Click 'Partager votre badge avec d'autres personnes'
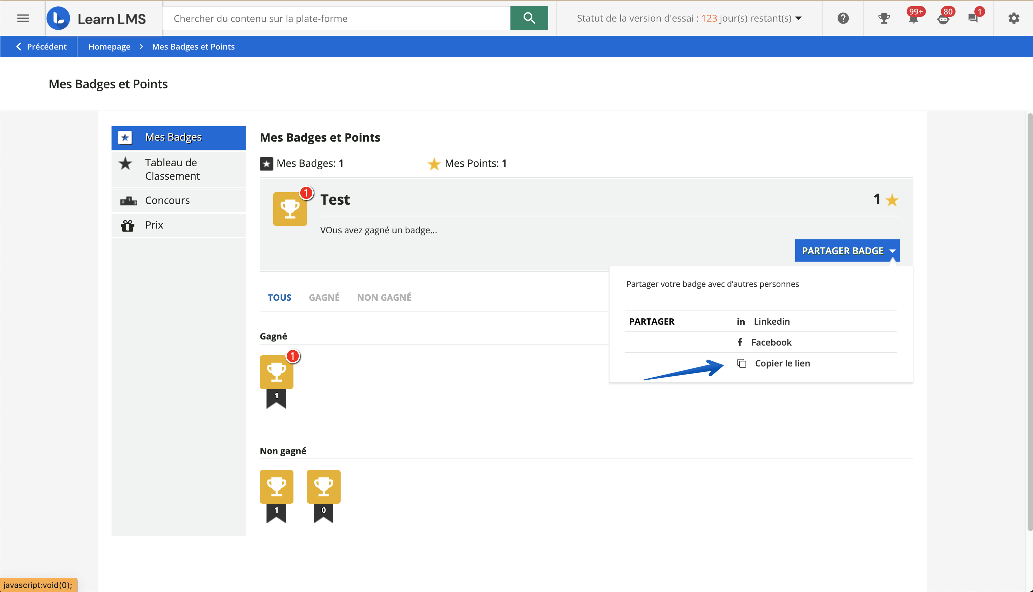Image resolution: width=1033 pixels, height=592 pixels. click(713, 284)
